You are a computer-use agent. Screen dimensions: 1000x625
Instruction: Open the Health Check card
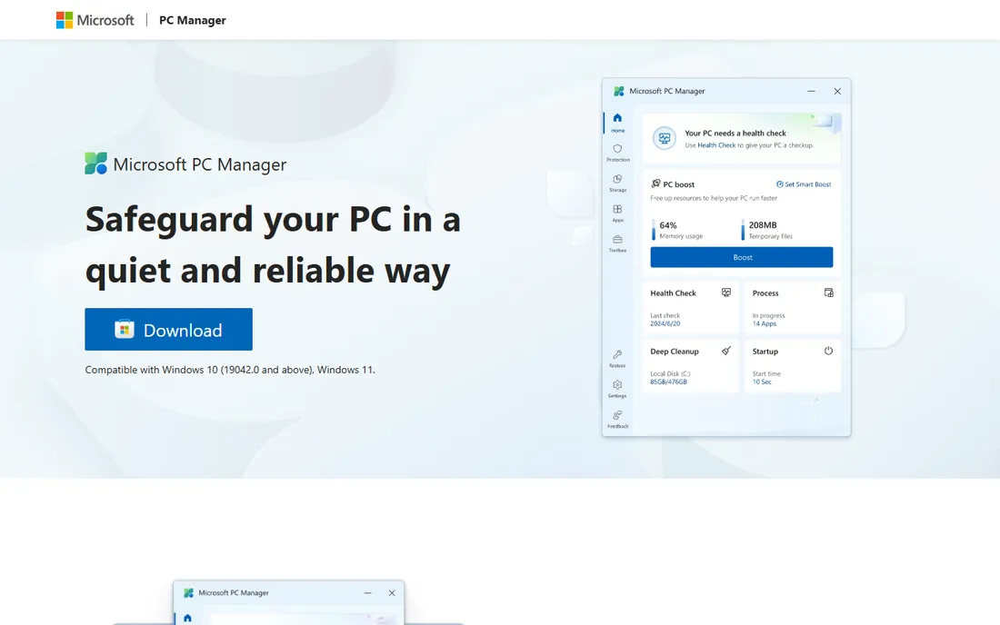point(691,308)
